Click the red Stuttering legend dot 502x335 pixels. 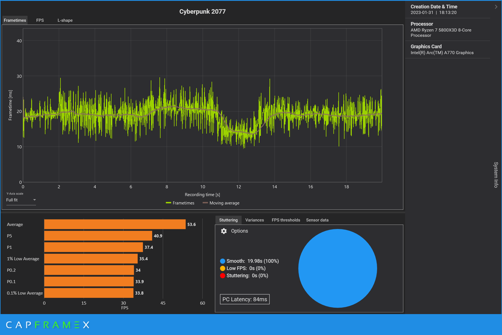pos(222,276)
